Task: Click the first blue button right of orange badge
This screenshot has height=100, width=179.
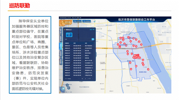Action: [77, 21]
